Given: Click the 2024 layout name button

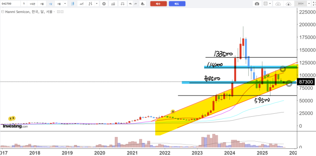Looking at the screenshot, I should (301, 4).
